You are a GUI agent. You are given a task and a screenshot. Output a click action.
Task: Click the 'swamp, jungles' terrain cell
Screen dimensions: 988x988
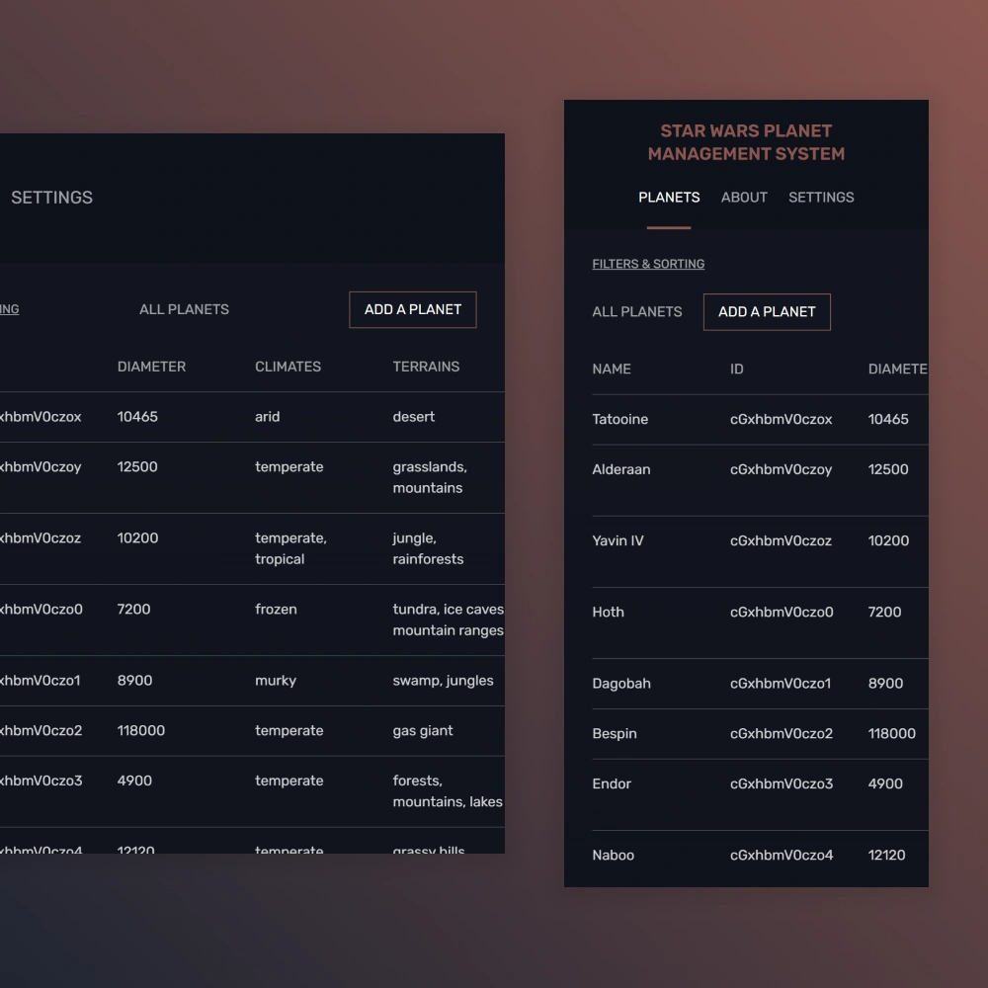click(x=443, y=681)
